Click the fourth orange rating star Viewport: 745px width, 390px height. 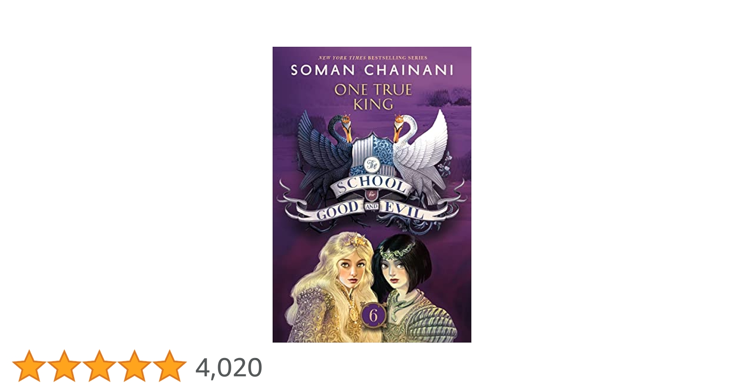point(135,366)
